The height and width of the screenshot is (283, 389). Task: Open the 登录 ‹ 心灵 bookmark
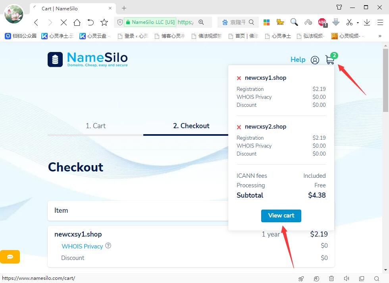point(133,36)
